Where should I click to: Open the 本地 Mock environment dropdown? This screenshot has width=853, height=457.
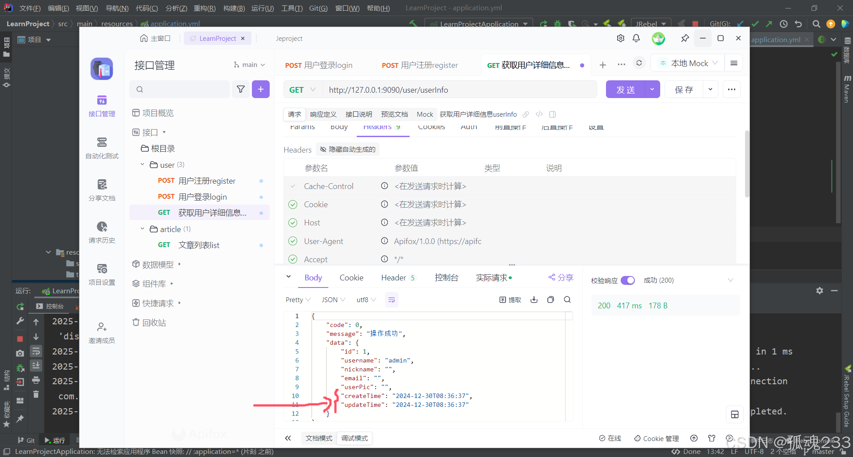(x=688, y=63)
